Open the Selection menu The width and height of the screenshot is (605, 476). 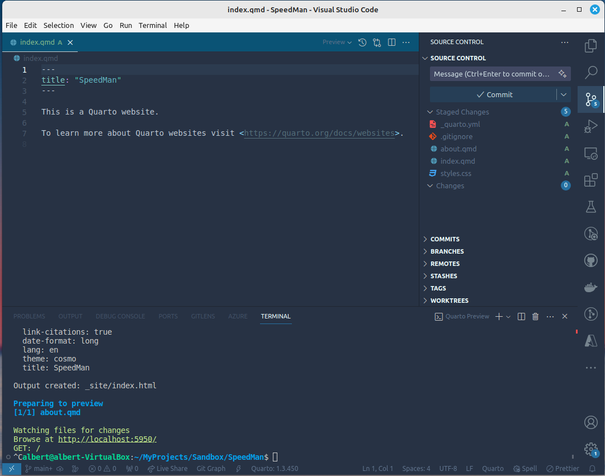coord(59,26)
